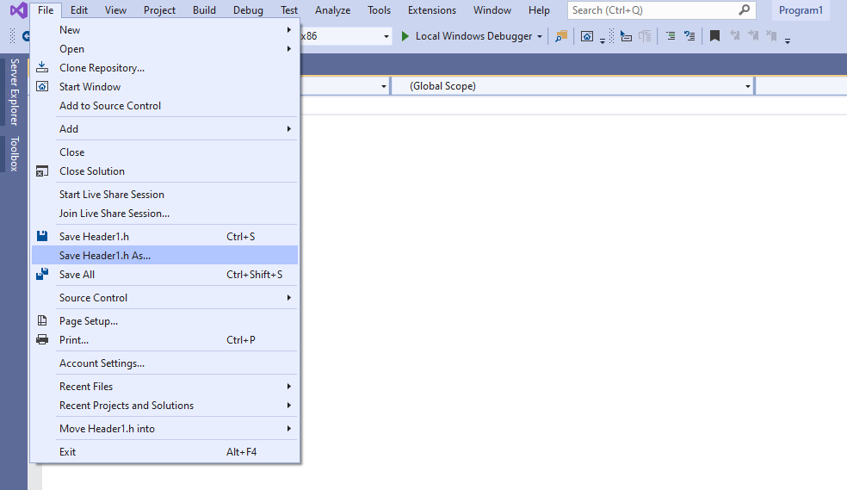Select Clone Repository... entry
Viewport: 847px width, 490px height.
tap(164, 67)
